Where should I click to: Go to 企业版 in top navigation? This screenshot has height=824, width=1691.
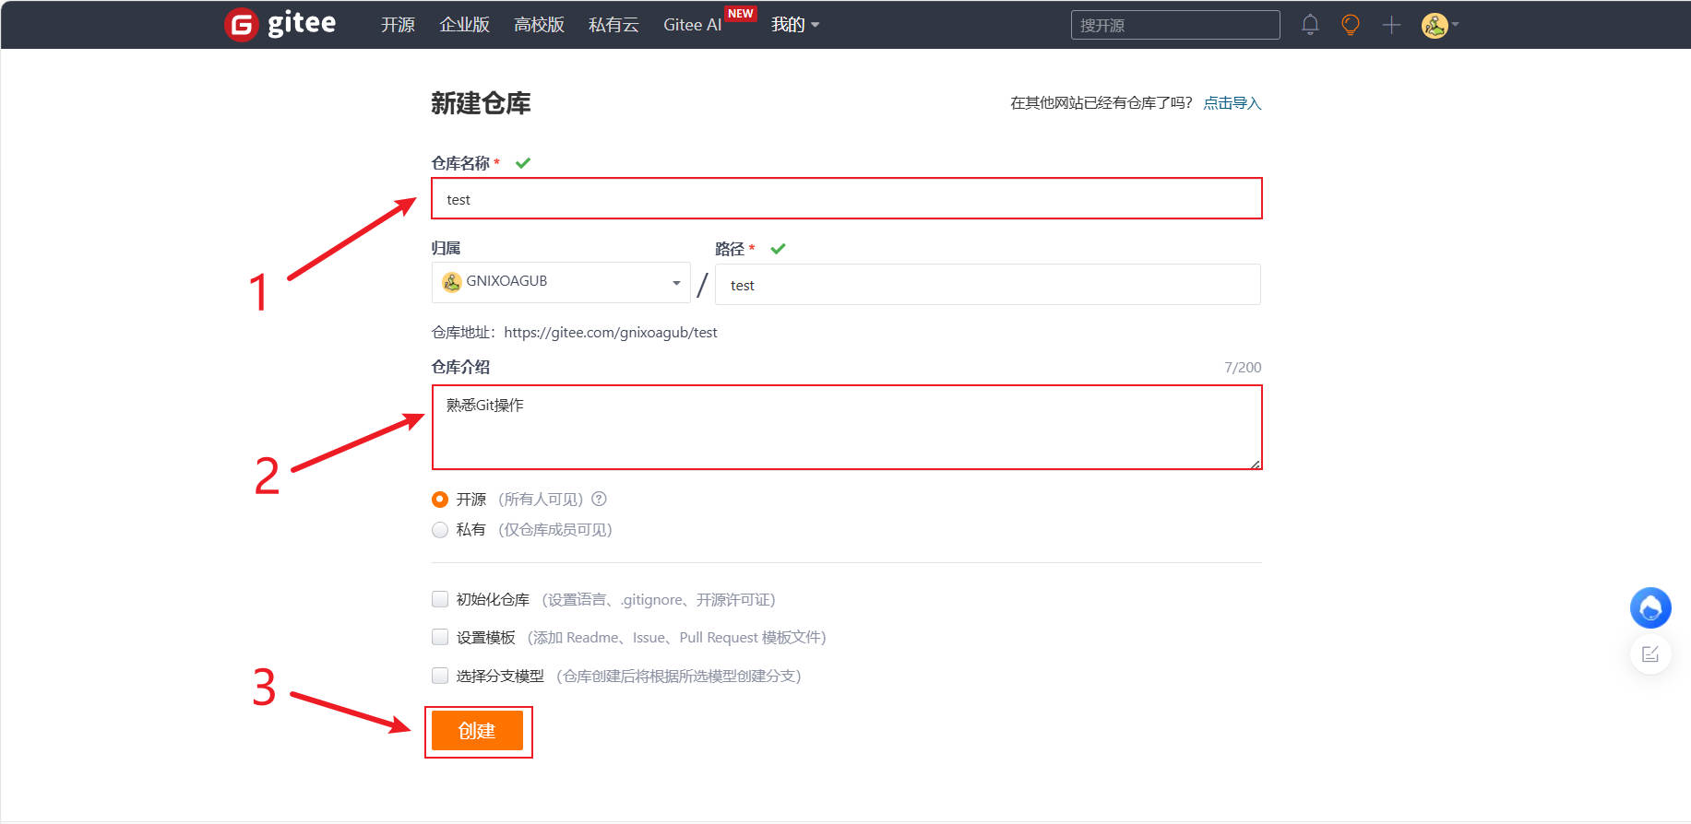click(464, 25)
